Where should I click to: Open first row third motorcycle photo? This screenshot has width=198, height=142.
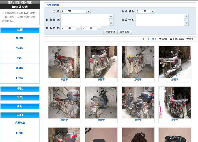tap(138, 62)
